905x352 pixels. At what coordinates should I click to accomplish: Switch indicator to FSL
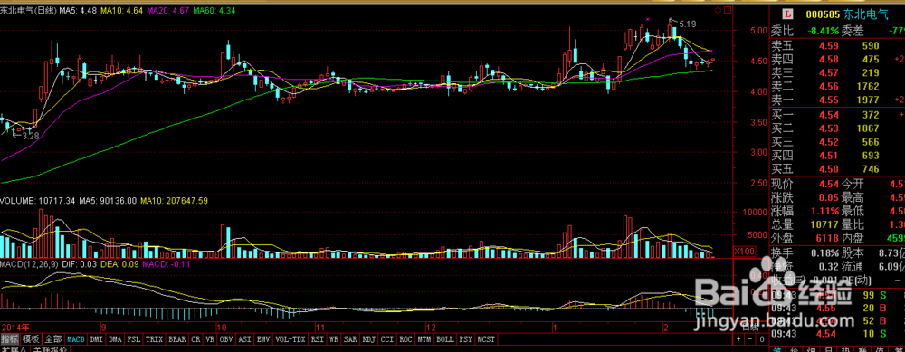(x=134, y=339)
